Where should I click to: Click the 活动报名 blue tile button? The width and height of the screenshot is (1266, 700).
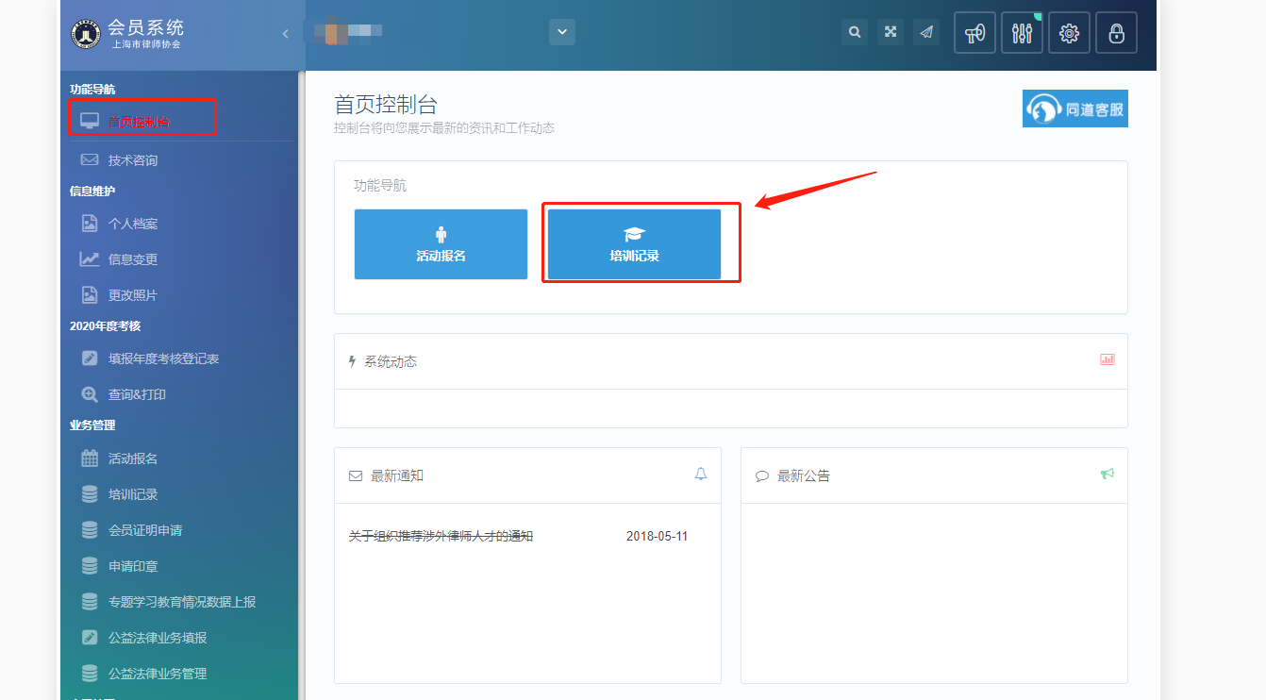point(441,244)
